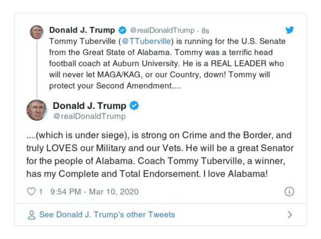Click "See Donald J. Trump's other Tweets" link
Image resolution: width=321 pixels, height=239 pixels.
click(x=107, y=214)
